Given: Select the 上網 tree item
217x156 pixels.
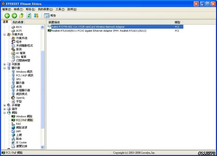Looking at the screenshot, I should [19, 135].
